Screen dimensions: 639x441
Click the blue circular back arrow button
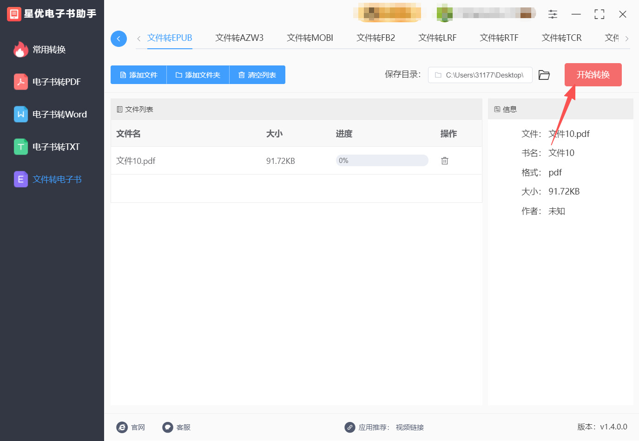119,39
